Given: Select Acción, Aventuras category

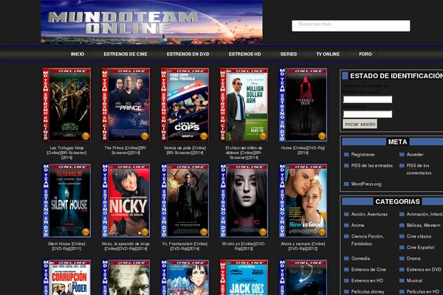Looking at the screenshot, I should (369, 215).
